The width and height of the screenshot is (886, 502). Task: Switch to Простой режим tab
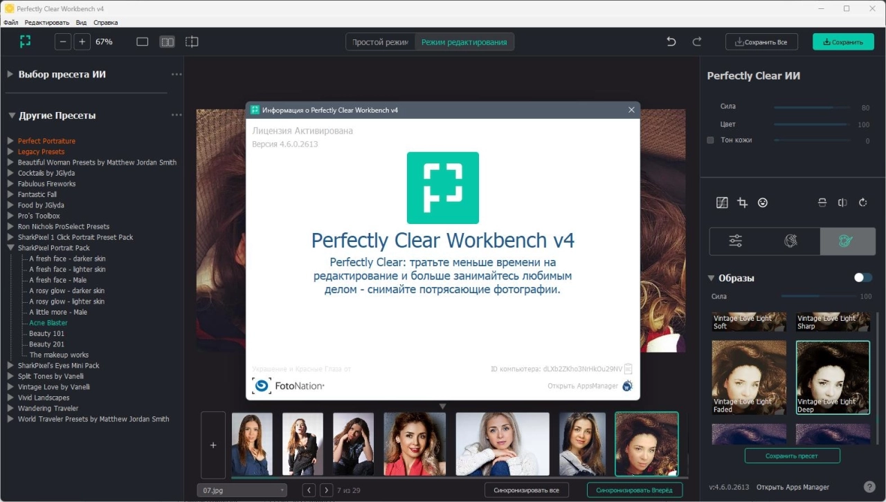coord(380,42)
